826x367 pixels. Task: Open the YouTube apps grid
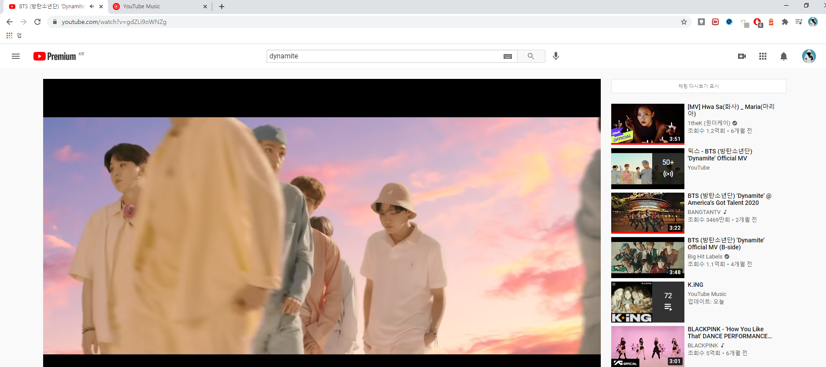point(763,56)
